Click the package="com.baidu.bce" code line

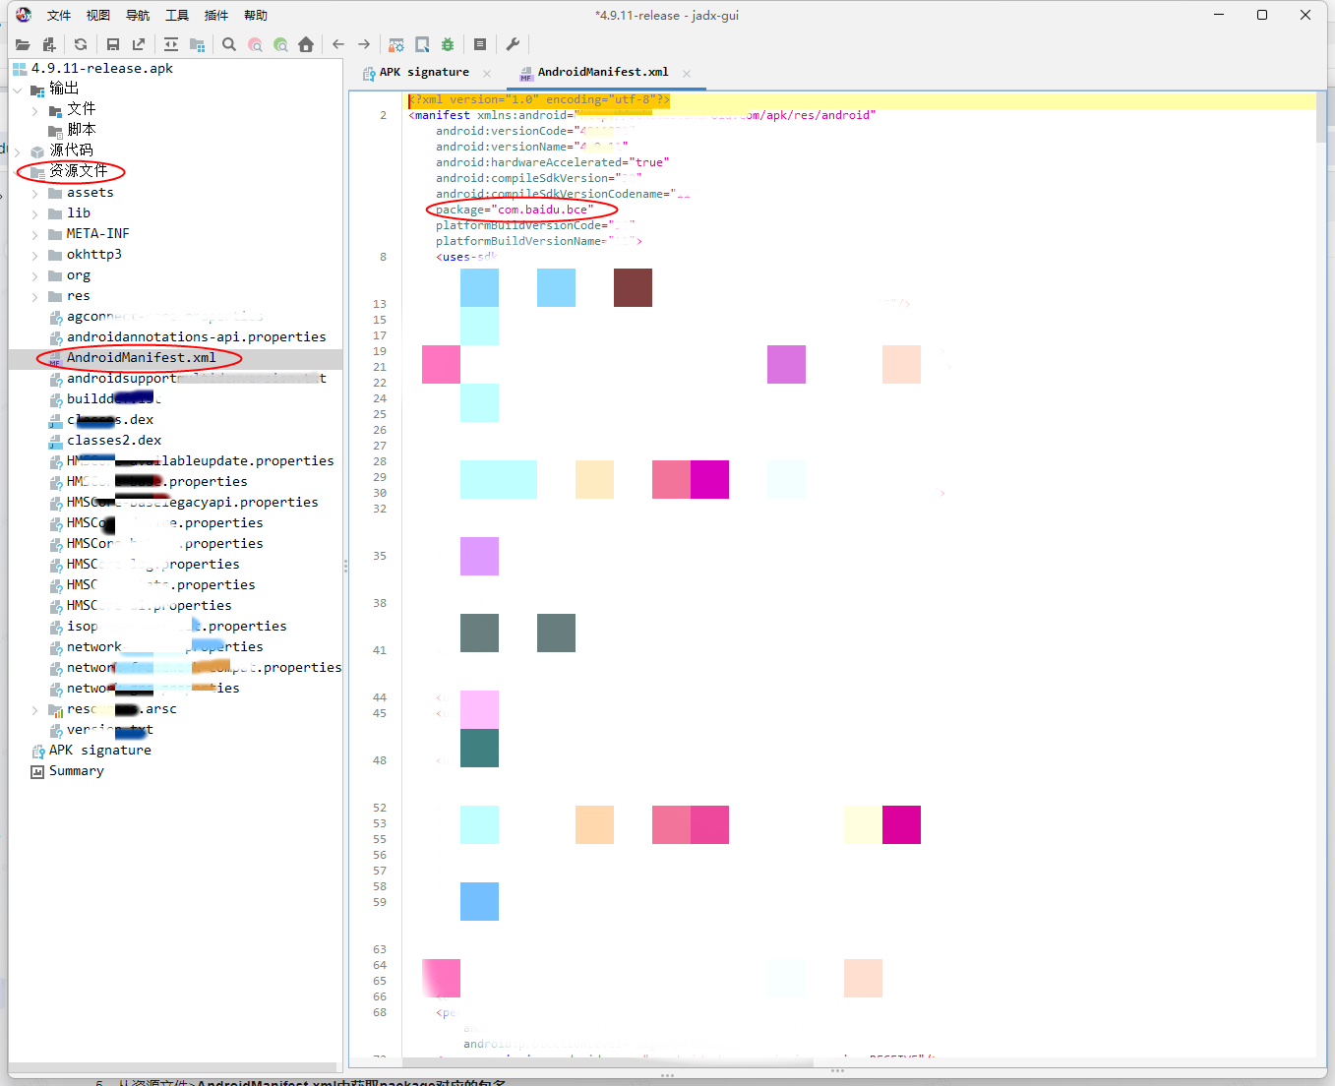point(515,210)
